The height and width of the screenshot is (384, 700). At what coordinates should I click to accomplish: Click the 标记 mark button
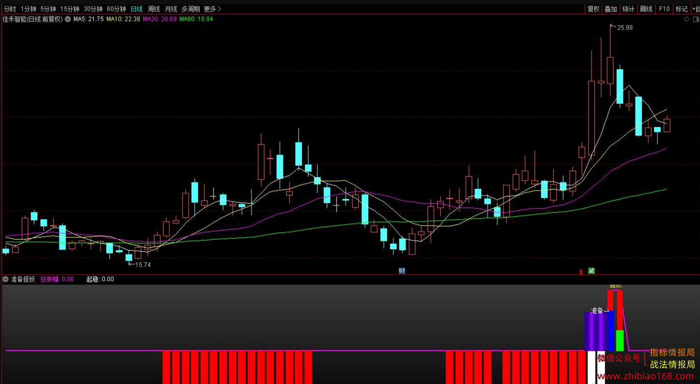pos(681,9)
